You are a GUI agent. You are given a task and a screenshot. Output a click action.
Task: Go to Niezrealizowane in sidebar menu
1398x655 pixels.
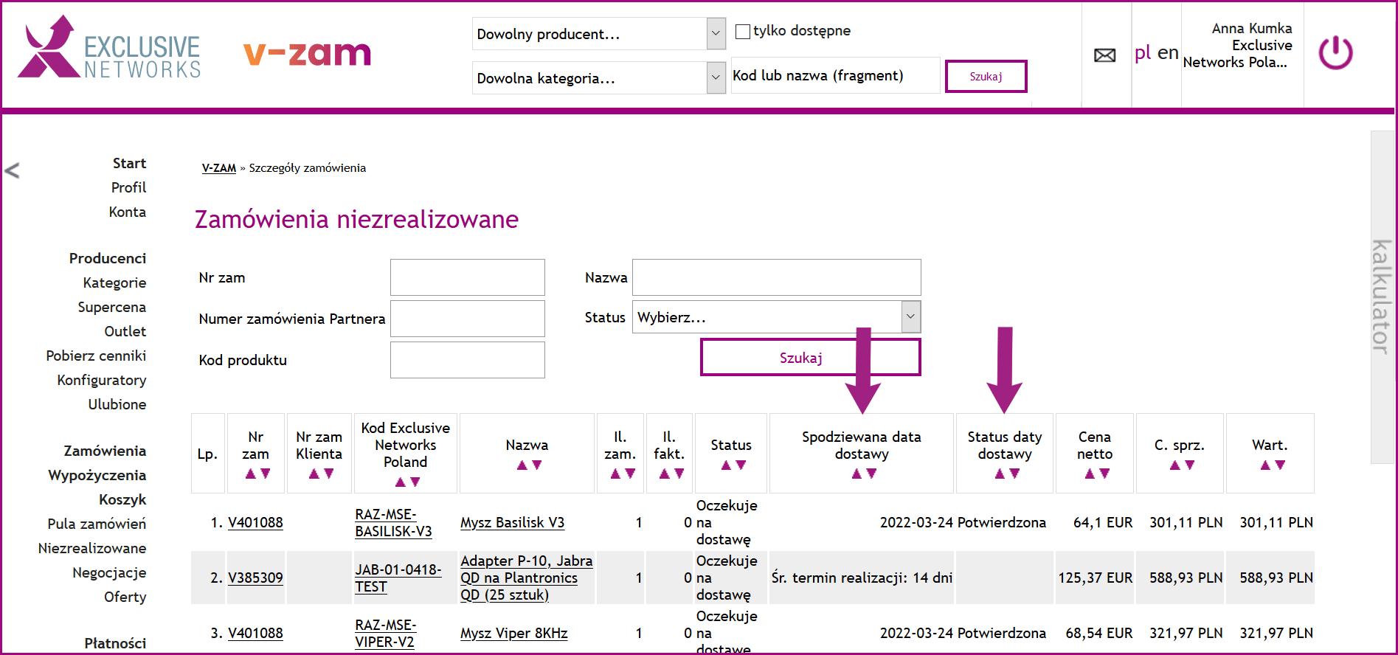pyautogui.click(x=92, y=548)
